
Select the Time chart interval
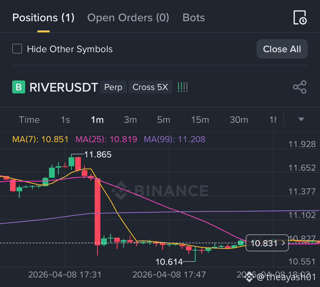click(x=29, y=120)
